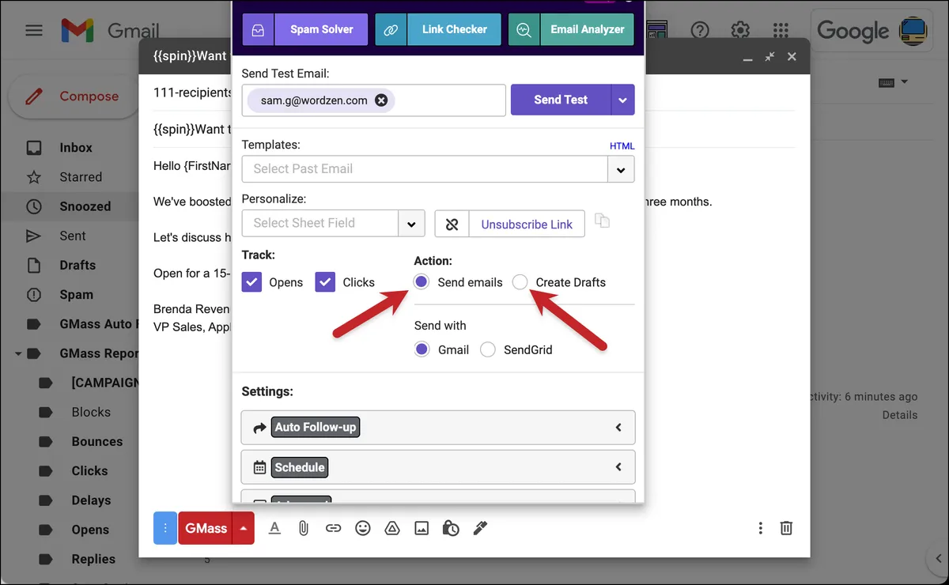Click the Select Sheet Field input
The height and width of the screenshot is (585, 949).
pos(319,224)
